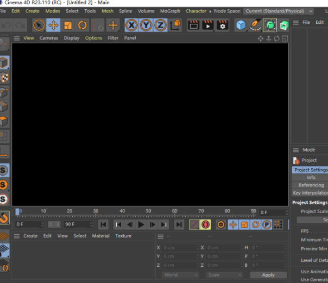328x283 pixels.
Task: Toggle X axis lock
Action: point(131,25)
